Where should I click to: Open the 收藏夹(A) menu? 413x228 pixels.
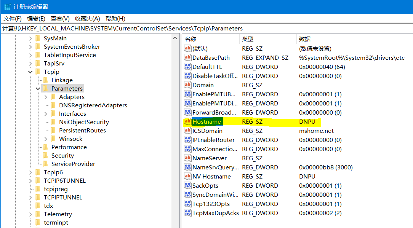87,19
